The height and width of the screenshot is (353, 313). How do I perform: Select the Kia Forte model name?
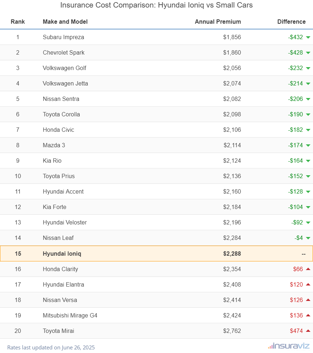coord(55,207)
